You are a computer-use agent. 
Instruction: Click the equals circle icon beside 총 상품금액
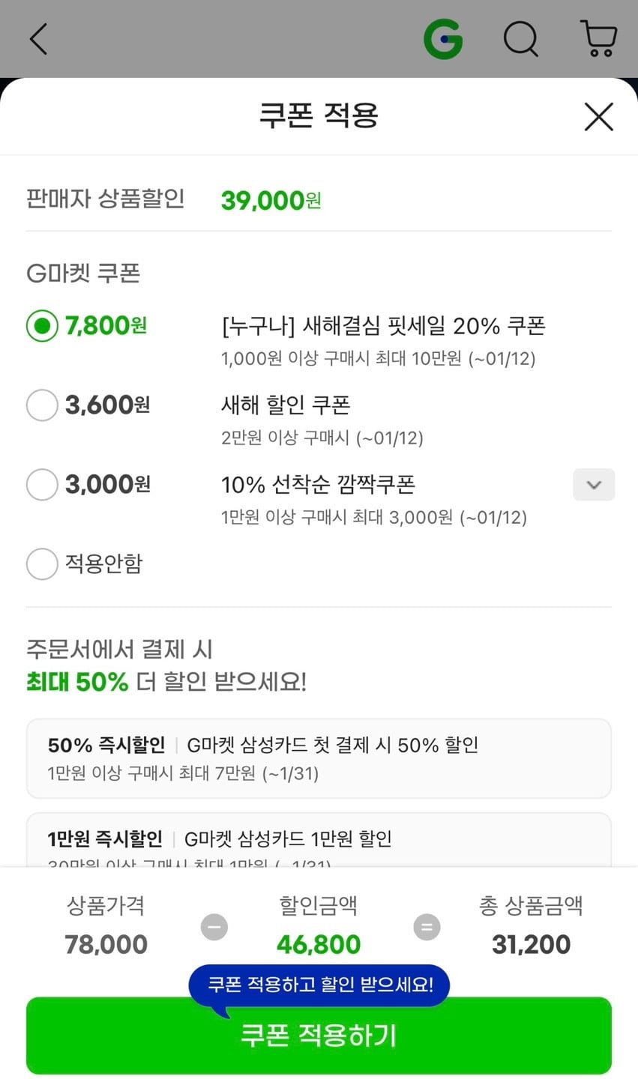click(x=427, y=928)
